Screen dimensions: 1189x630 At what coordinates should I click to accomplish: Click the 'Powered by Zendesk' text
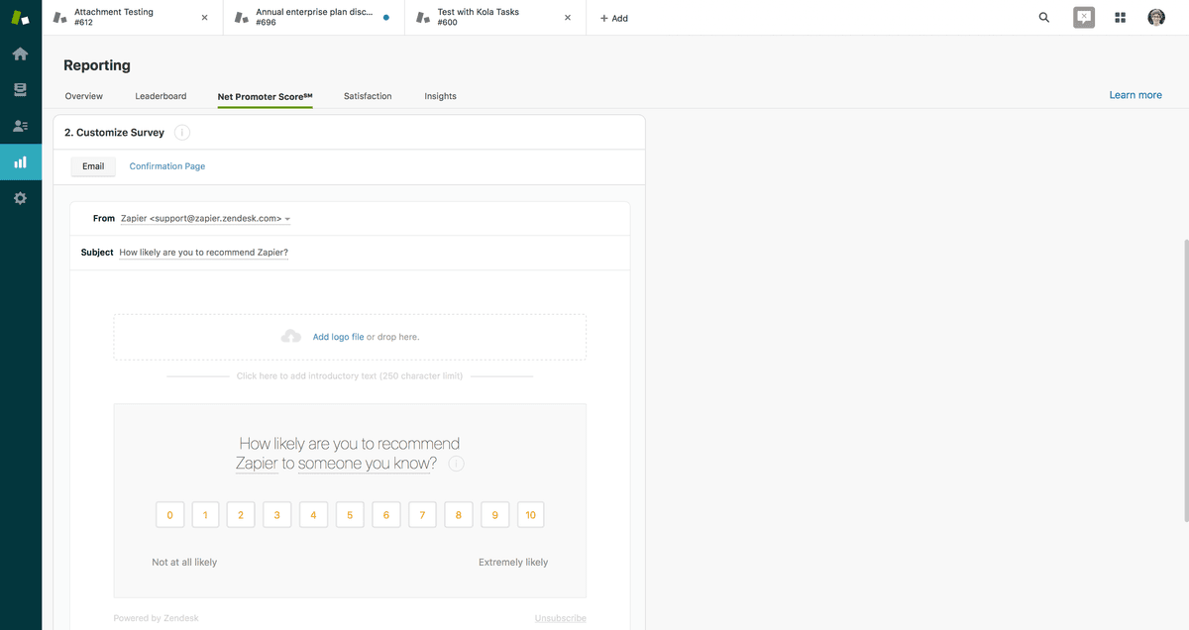(156, 618)
